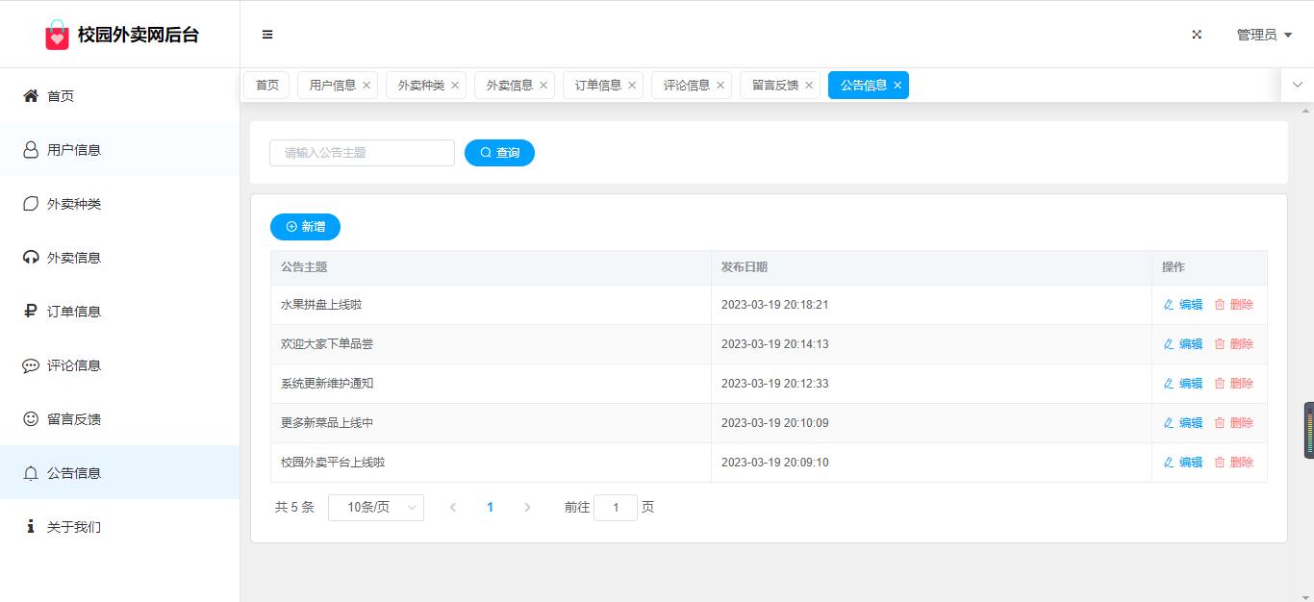Click the headset icon beside 外卖信息
Viewport: 1314px width, 602px height.
[x=31, y=258]
